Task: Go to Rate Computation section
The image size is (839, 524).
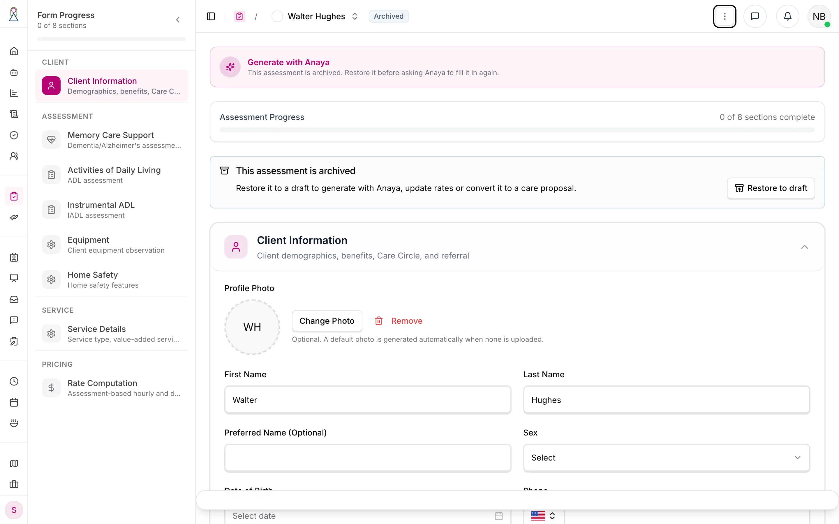Action: pos(111,388)
